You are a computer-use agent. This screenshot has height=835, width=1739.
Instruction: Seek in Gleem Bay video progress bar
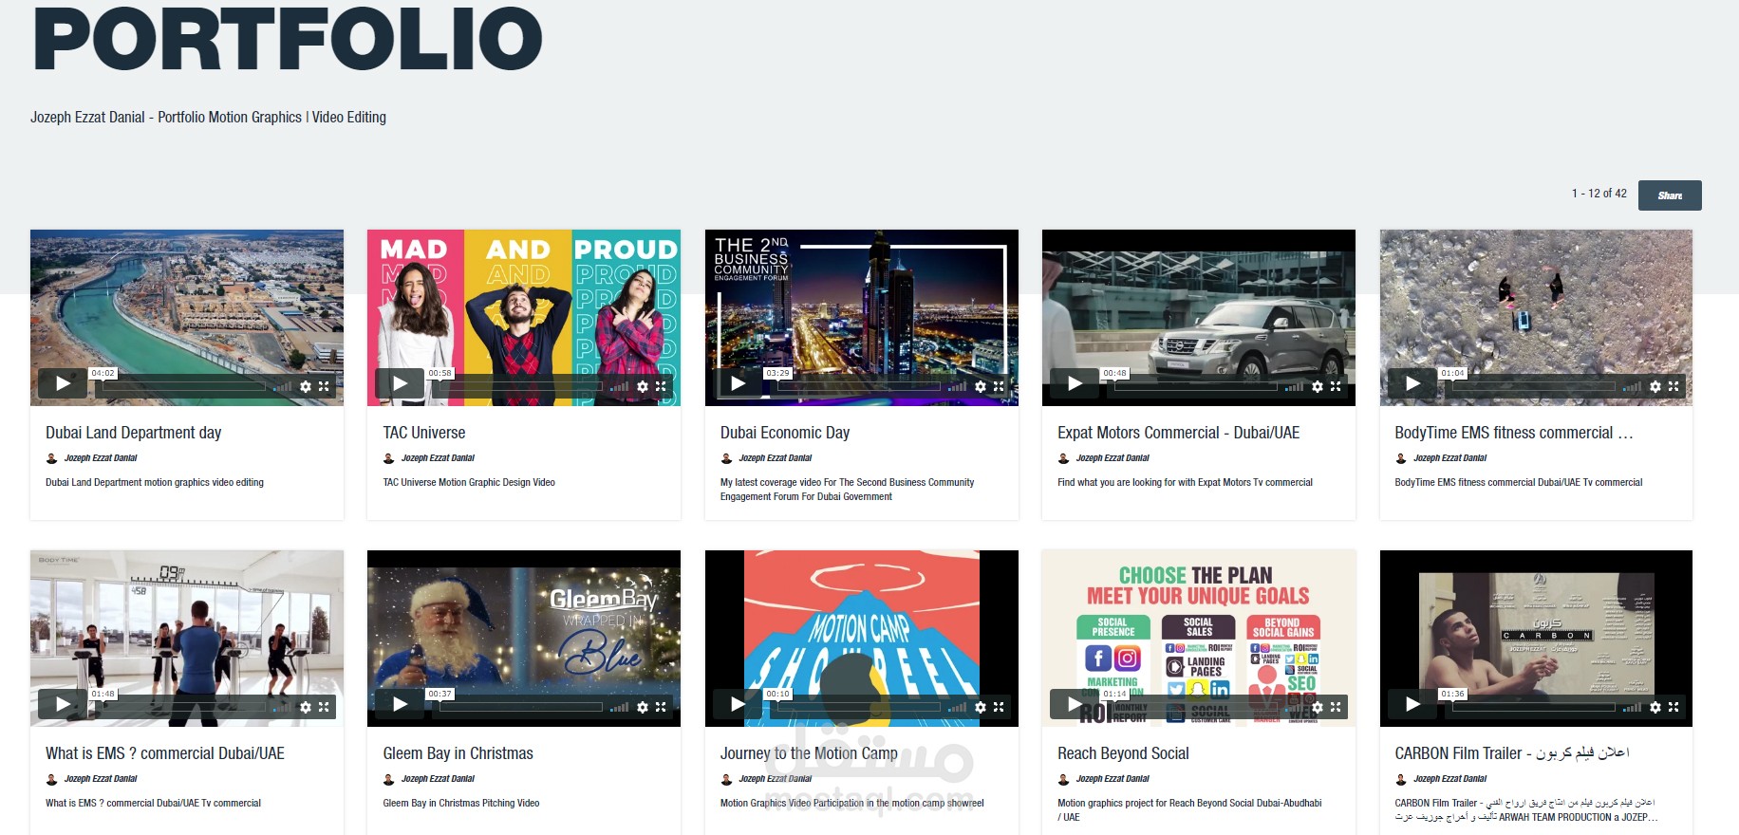pyautogui.click(x=521, y=707)
